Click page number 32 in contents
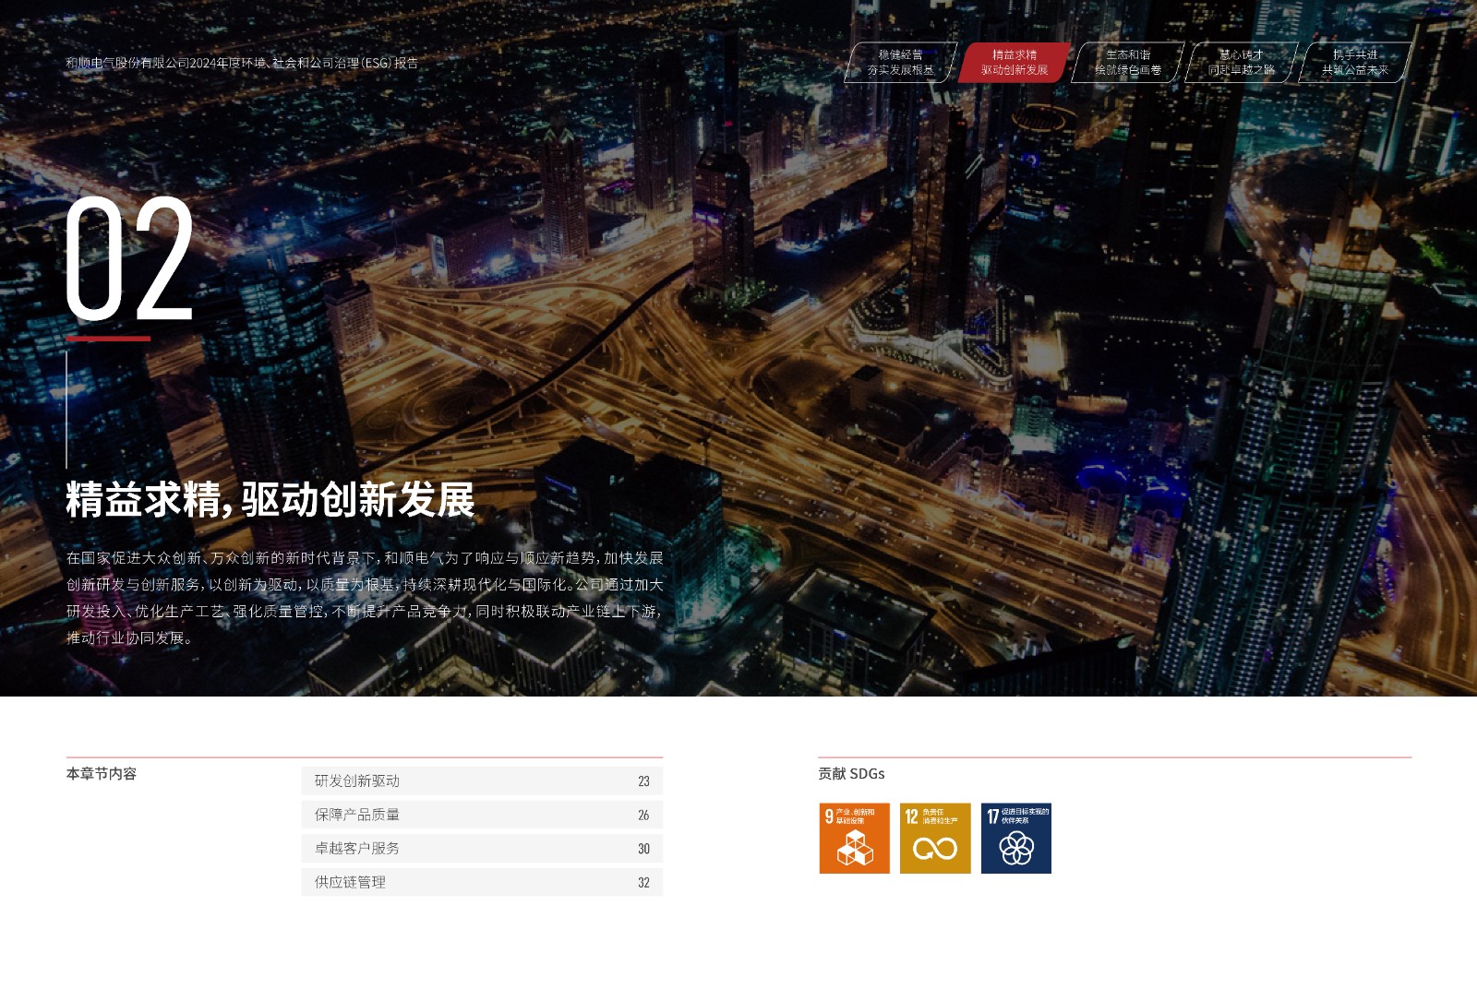 (643, 883)
